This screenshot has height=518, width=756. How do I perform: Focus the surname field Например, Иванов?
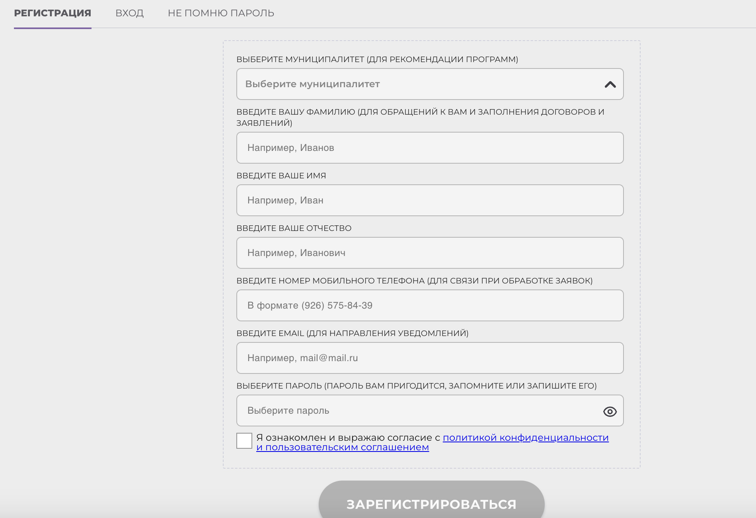click(430, 148)
